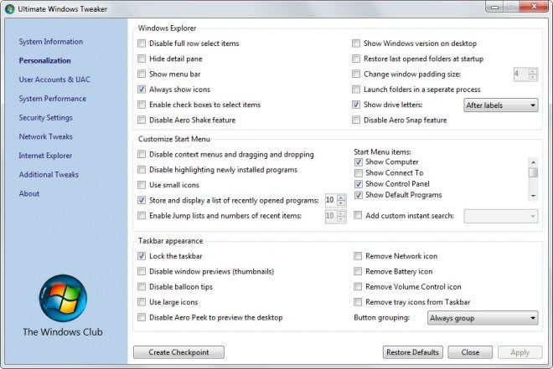The height and width of the screenshot is (369, 553).
Task: Open System Information section
Action: click(x=51, y=42)
